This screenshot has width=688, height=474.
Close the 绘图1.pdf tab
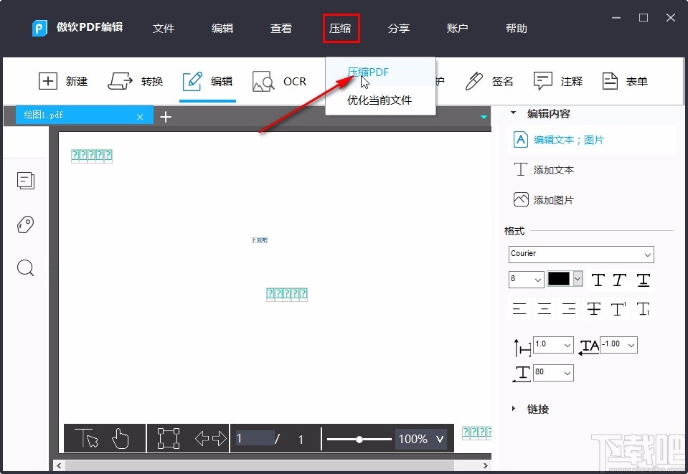[x=141, y=115]
